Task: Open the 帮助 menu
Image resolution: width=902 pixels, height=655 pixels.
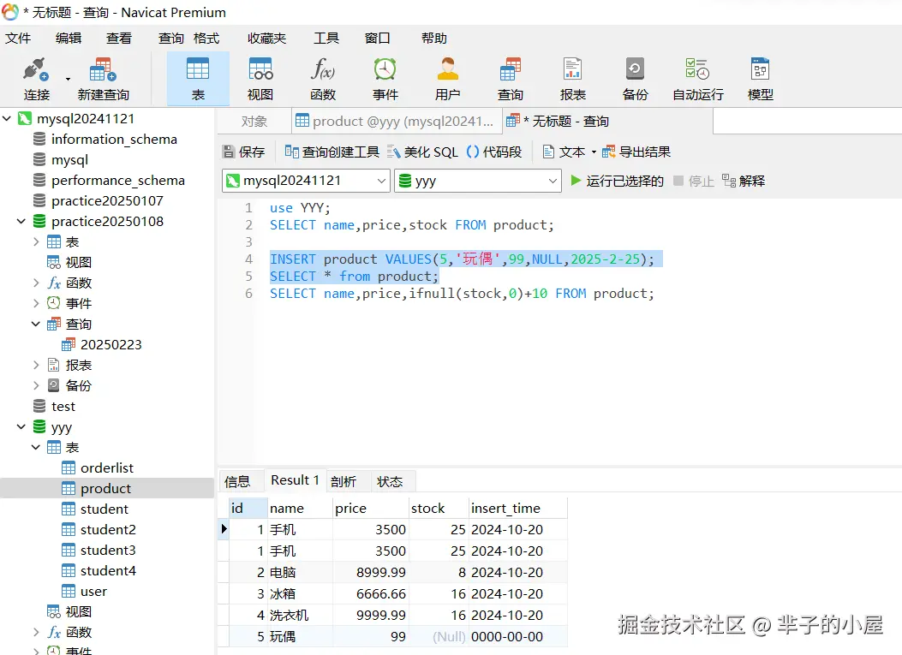Action: (433, 38)
